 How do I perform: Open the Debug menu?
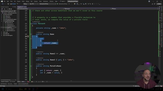pos(28,1)
